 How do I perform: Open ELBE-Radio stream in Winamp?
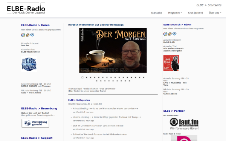click(27, 35)
